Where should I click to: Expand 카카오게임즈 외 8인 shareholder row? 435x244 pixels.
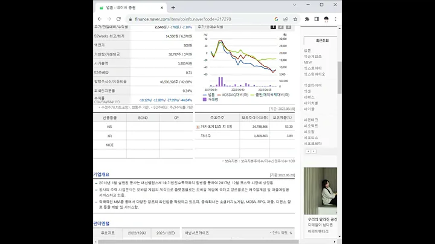(198, 127)
